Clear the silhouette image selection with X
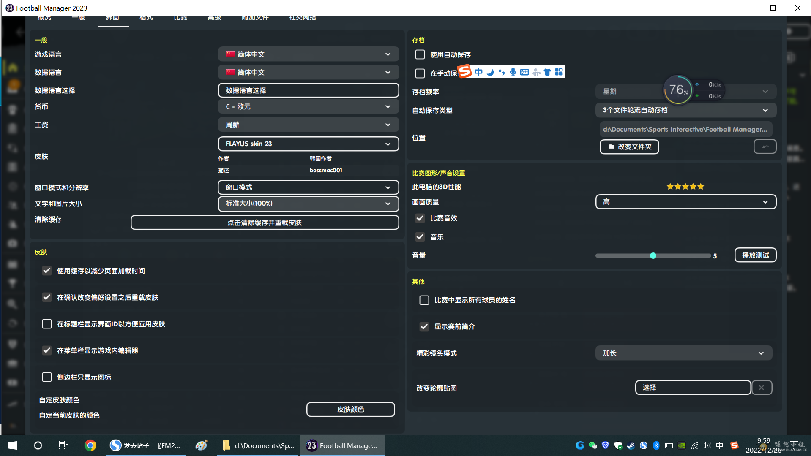 [762, 388]
